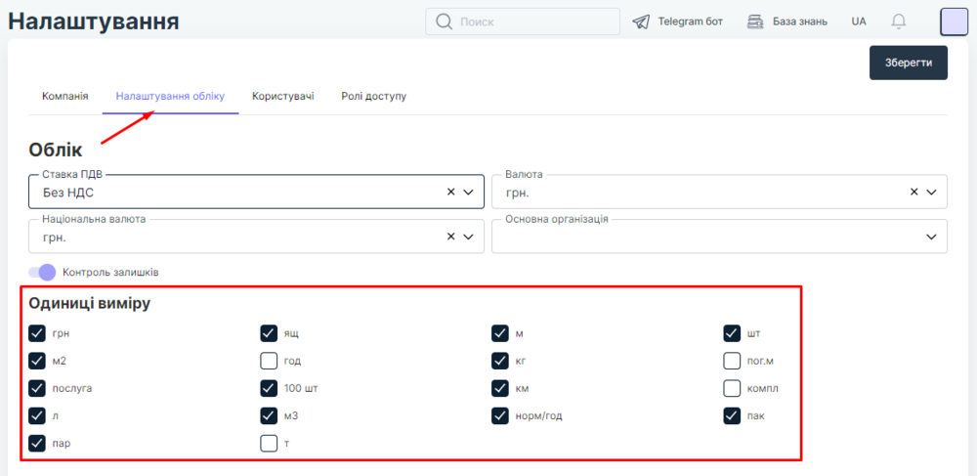Open the user avatar in the top corner
977x476 pixels.
click(x=954, y=22)
